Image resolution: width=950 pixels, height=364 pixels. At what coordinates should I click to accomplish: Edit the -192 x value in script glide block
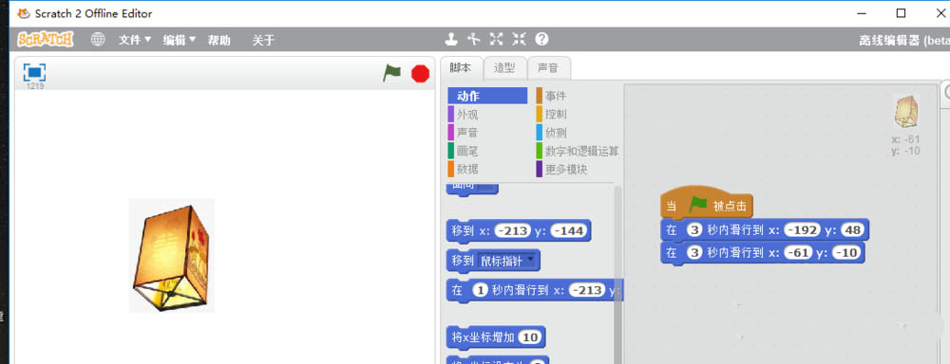pyautogui.click(x=802, y=229)
